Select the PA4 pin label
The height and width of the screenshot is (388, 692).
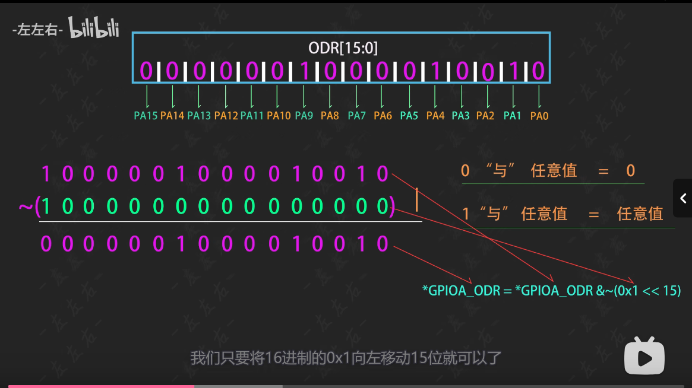click(x=435, y=116)
